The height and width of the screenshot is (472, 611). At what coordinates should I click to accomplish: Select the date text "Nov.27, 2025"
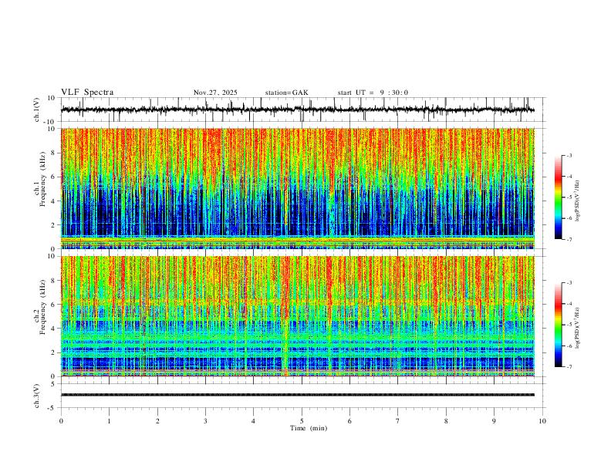(x=215, y=93)
